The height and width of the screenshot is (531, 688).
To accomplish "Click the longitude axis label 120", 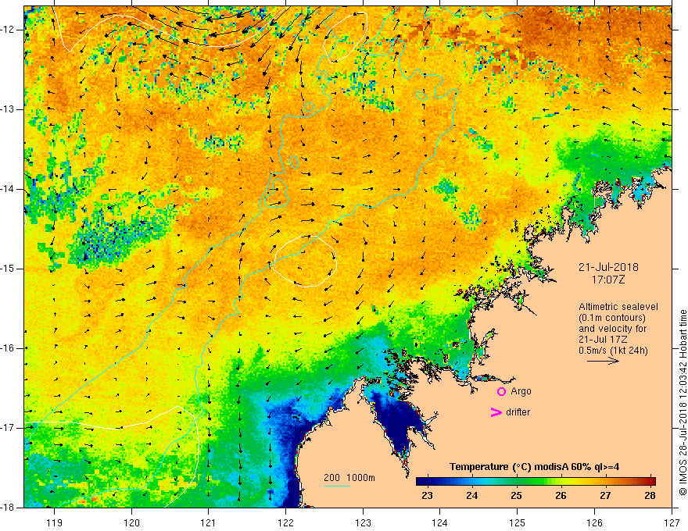I will (x=131, y=522).
